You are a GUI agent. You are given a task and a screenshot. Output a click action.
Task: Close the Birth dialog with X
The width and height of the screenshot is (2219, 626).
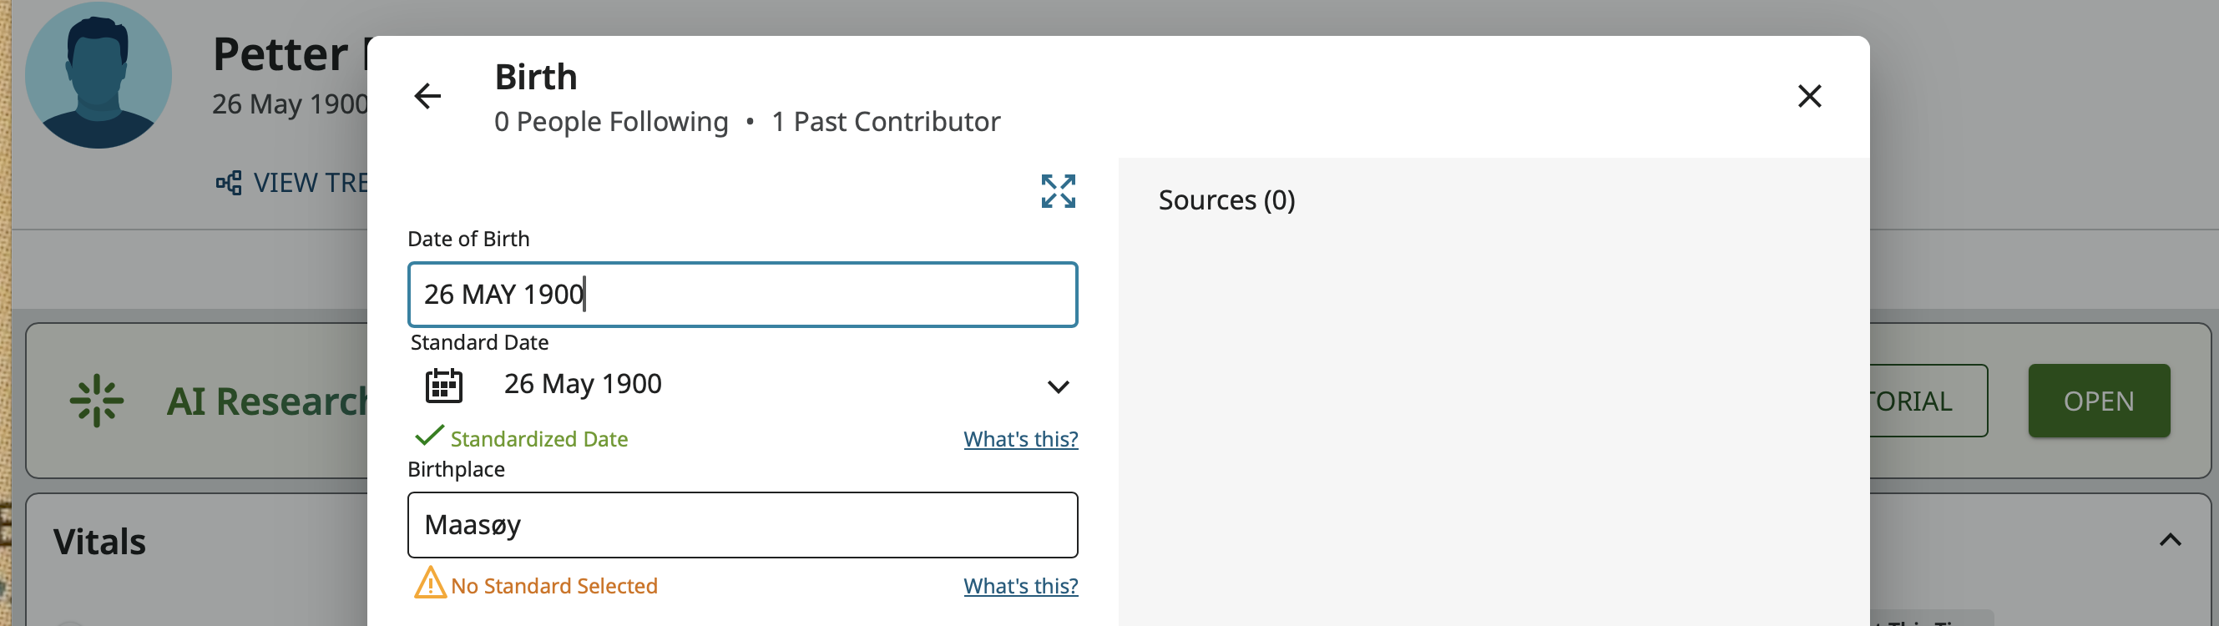click(1809, 96)
